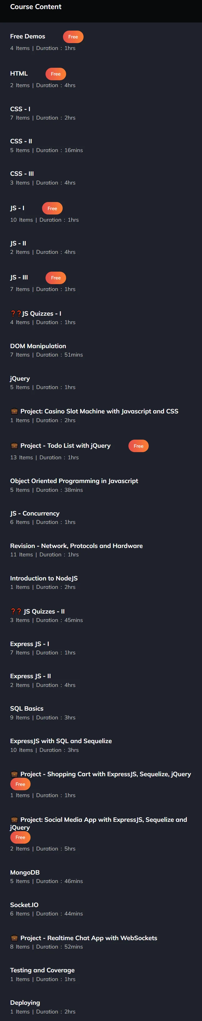The width and height of the screenshot is (202, 1021).
Task: Click the briefcase icon beside Shopping Cart project
Action: tap(14, 774)
